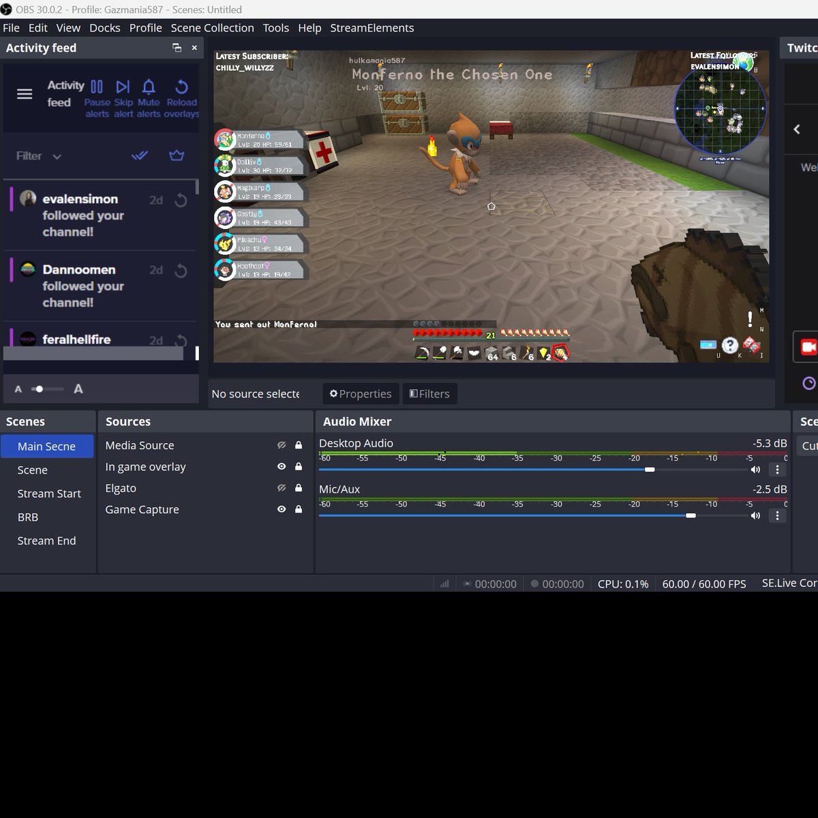
Task: Click the network status bars icon
Action: click(445, 584)
